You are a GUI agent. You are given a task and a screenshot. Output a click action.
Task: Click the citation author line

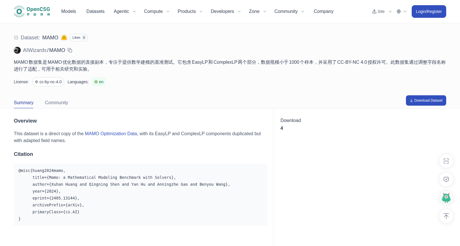pos(131,184)
